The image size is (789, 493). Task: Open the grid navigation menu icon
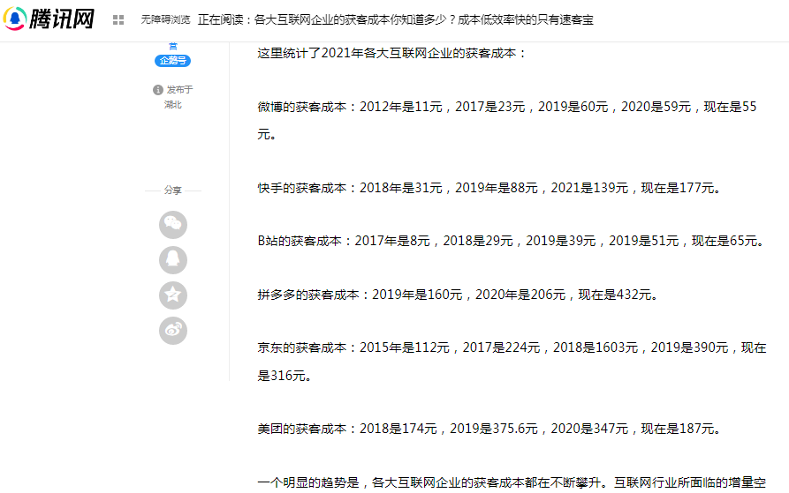point(118,19)
